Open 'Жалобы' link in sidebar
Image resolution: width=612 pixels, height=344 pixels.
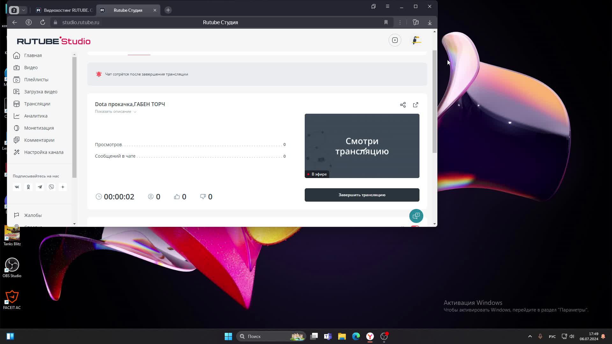(x=33, y=215)
